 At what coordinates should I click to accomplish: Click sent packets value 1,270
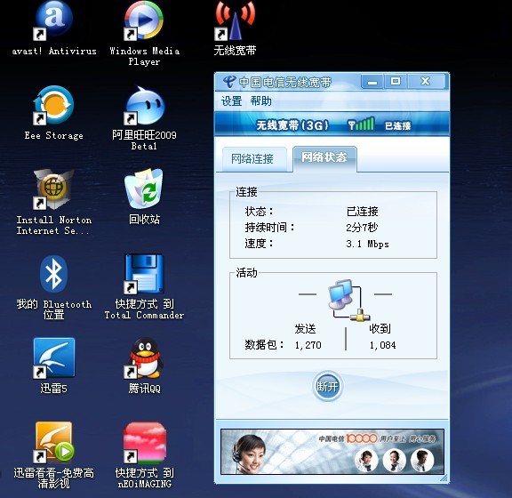click(308, 345)
